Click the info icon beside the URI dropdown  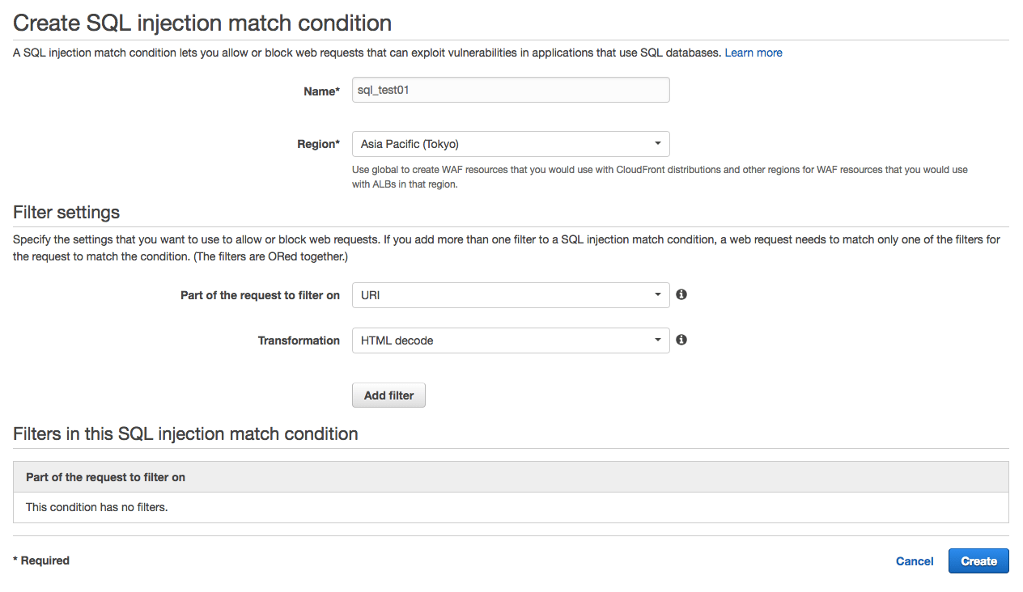(681, 294)
